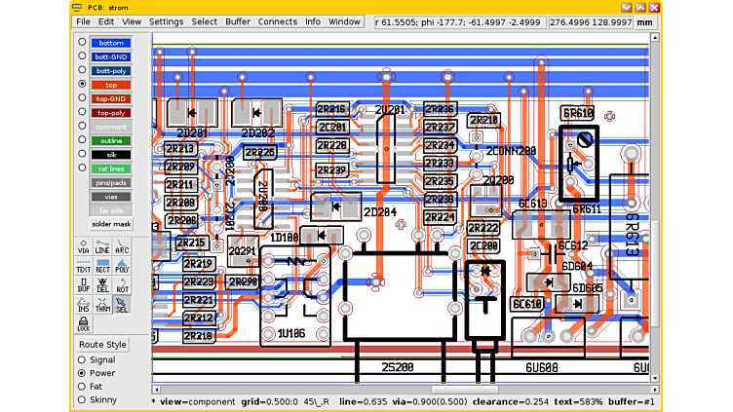Open the Buffer menu

coord(238,21)
